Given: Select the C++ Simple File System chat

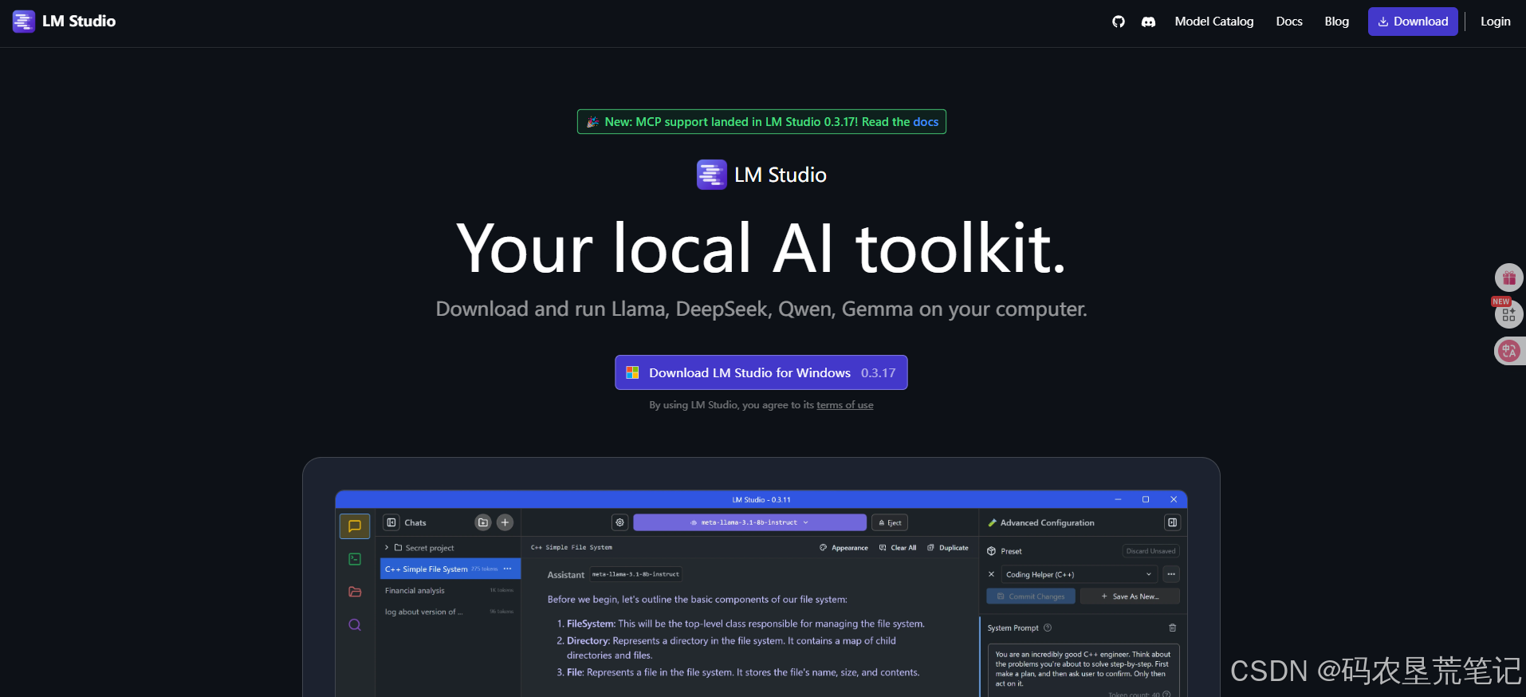Looking at the screenshot, I should (x=450, y=569).
